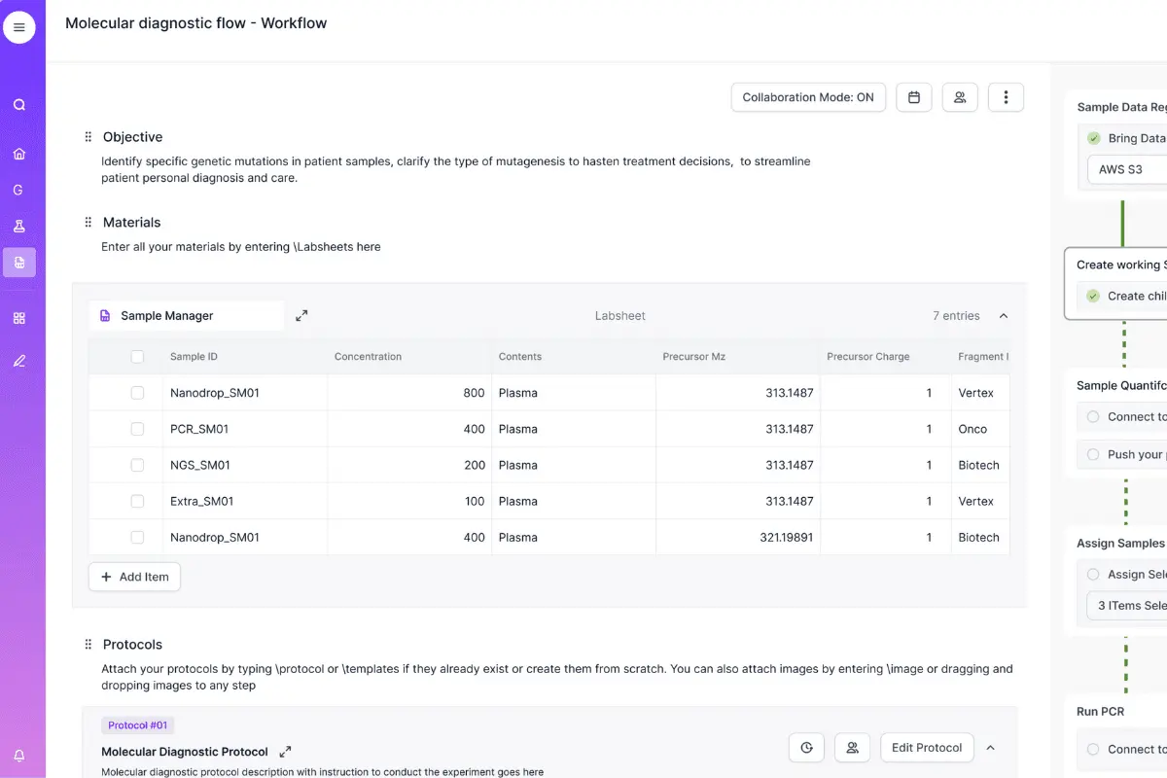Expand Molecular Diagnostic Protocol to full view

[285, 752]
